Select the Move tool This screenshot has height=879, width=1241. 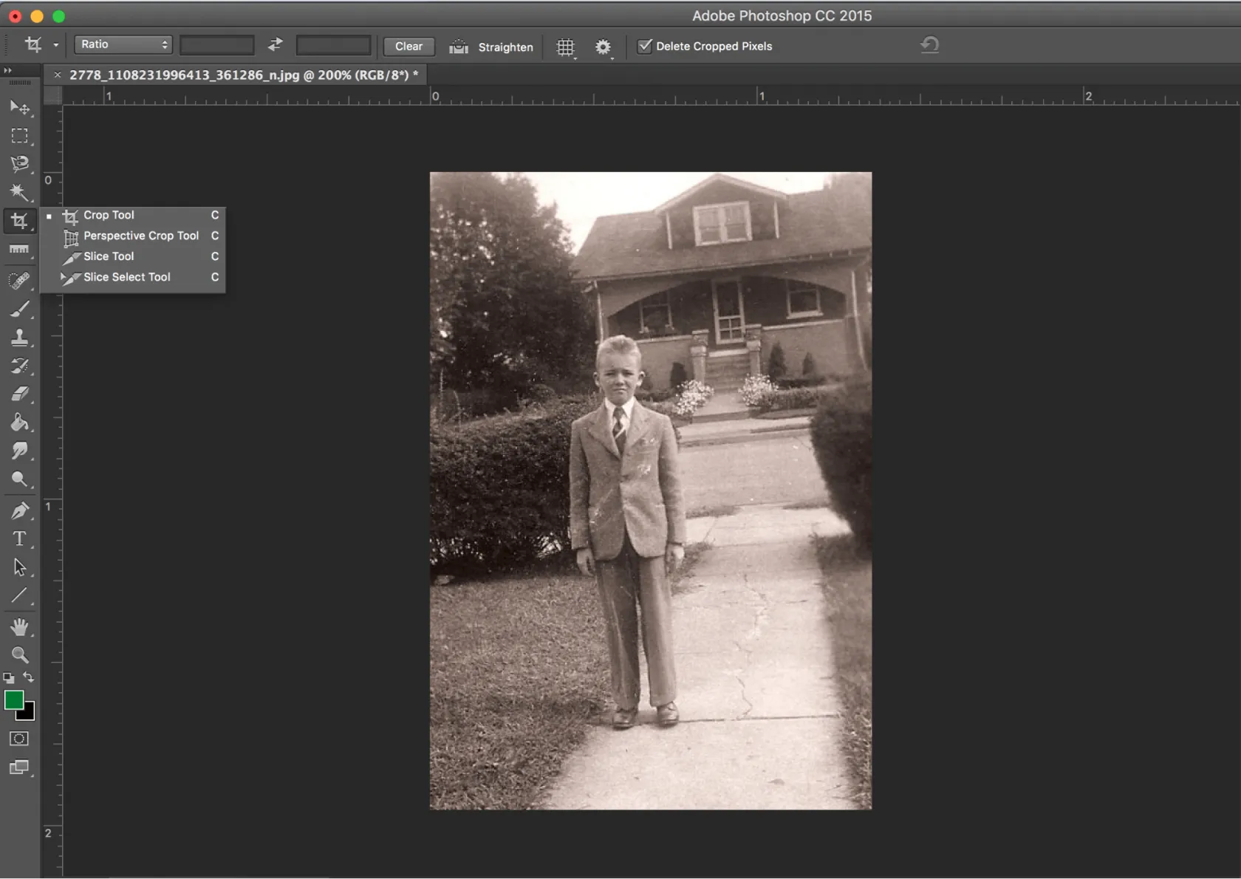pyautogui.click(x=19, y=108)
